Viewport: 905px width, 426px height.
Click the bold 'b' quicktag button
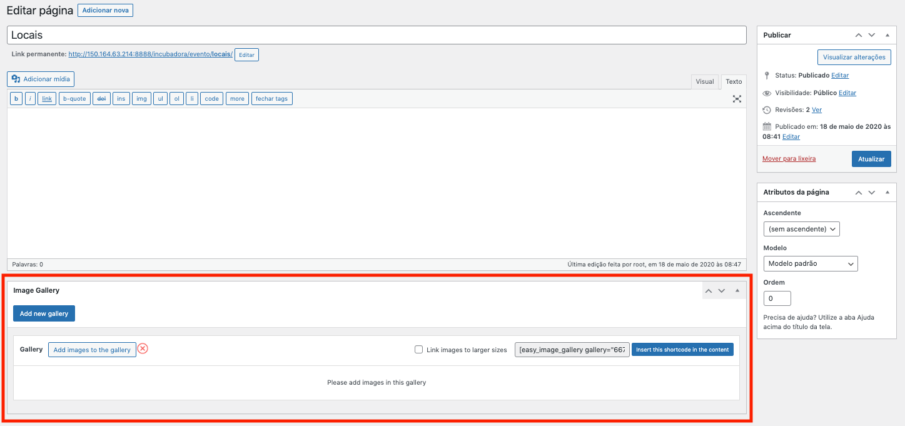(16, 99)
